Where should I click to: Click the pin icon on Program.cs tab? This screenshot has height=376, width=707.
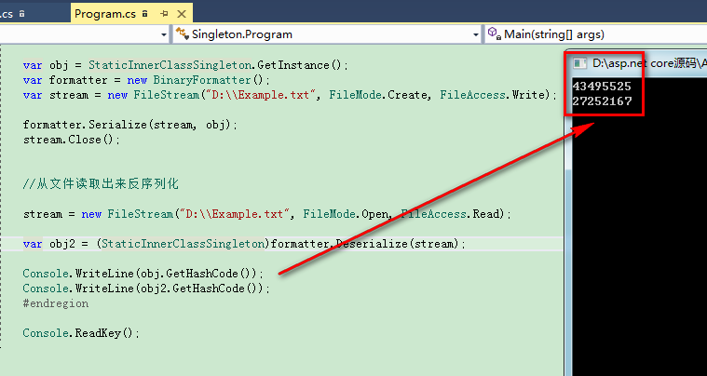click(164, 14)
